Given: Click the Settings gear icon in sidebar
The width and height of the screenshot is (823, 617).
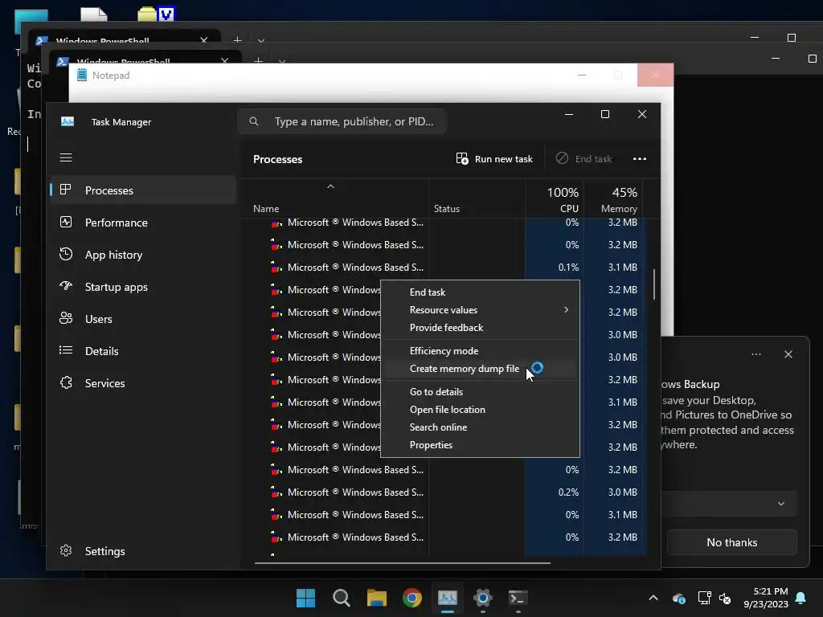Looking at the screenshot, I should pos(66,550).
